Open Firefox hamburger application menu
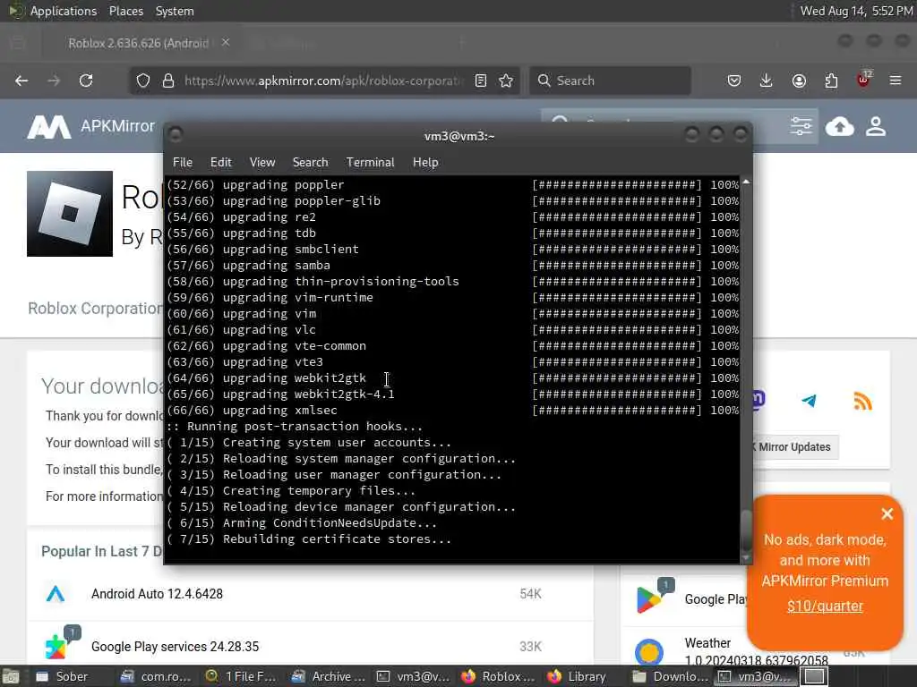Screen dimensions: 917x687 pos(896,81)
